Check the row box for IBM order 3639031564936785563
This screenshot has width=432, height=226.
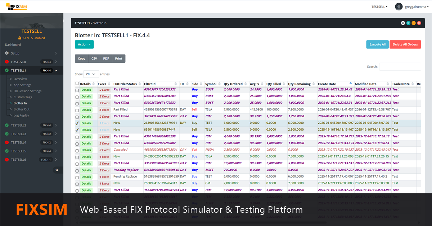click(x=77, y=117)
